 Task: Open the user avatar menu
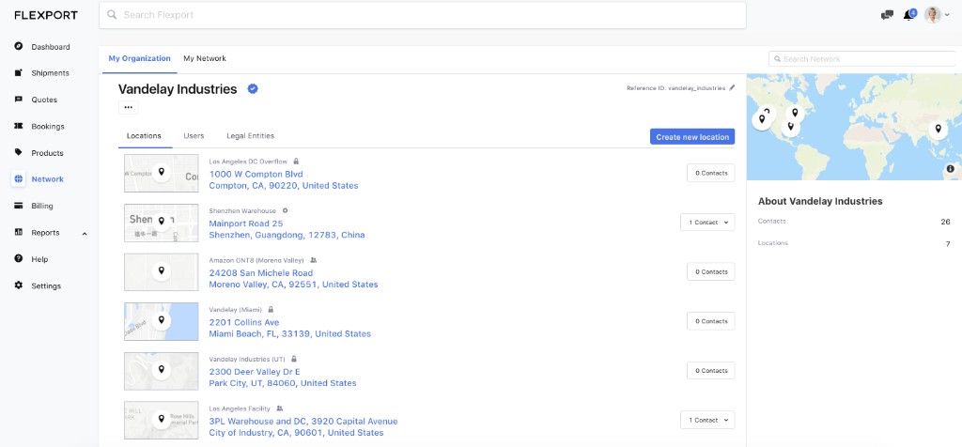933,15
